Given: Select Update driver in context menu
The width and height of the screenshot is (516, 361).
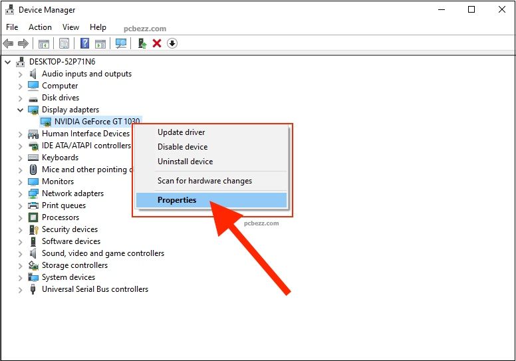Looking at the screenshot, I should 181,132.
